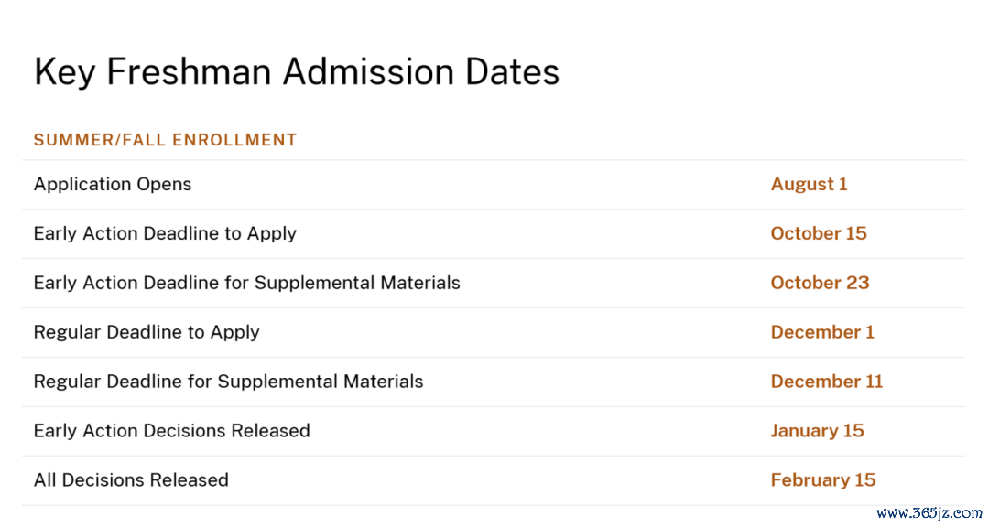989x527 pixels.
Task: Select Early Action Deadline for Supplemental Materials
Action: click(246, 283)
